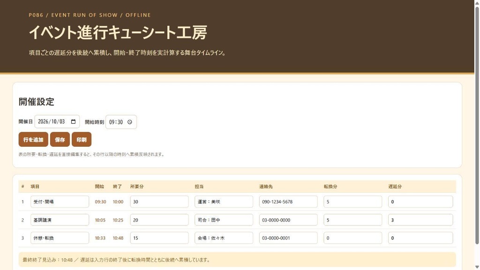Add a row with 行を追加 button
This screenshot has height=270, width=480.
(x=33, y=140)
